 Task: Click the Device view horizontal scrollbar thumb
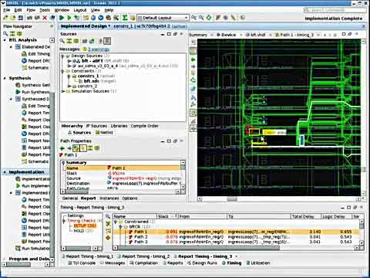[232, 198]
